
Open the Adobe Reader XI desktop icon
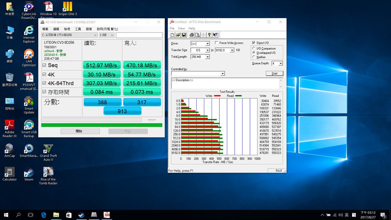click(x=10, y=129)
